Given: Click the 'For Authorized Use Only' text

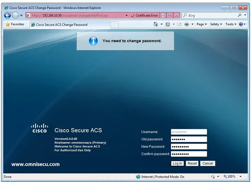Looking at the screenshot, I should click(72, 150).
